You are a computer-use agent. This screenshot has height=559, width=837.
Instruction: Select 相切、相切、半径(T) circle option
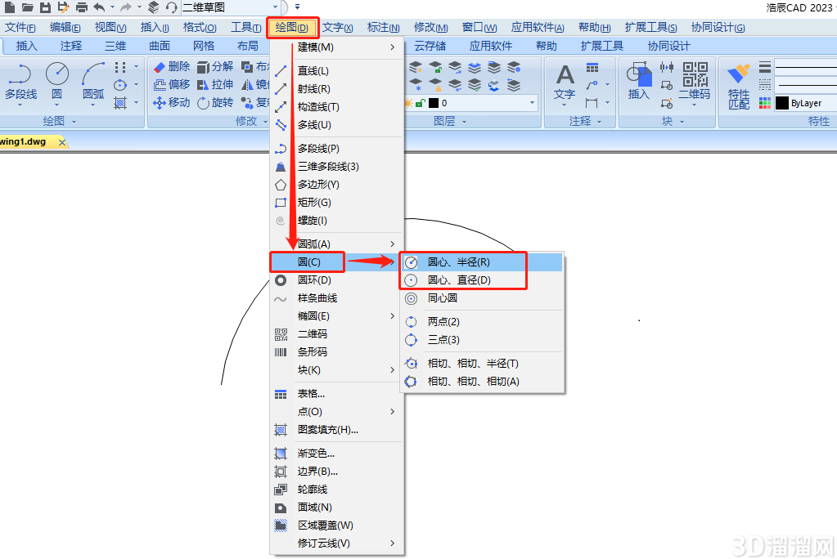pos(483,364)
